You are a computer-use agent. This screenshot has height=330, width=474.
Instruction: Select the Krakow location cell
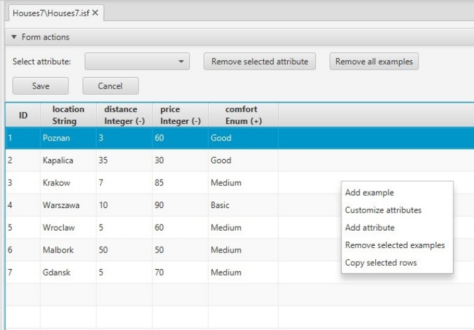(68, 182)
